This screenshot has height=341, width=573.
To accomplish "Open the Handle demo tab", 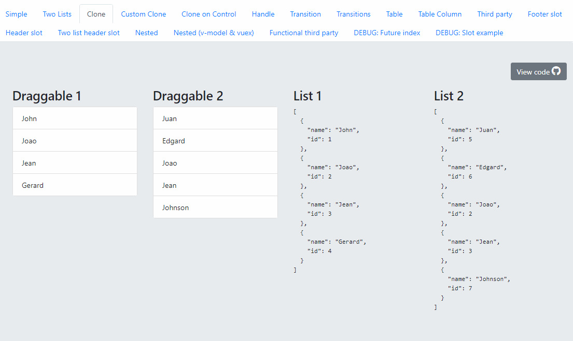I will 263,14.
